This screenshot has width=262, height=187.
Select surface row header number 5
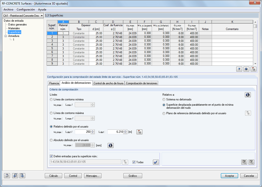52,48
